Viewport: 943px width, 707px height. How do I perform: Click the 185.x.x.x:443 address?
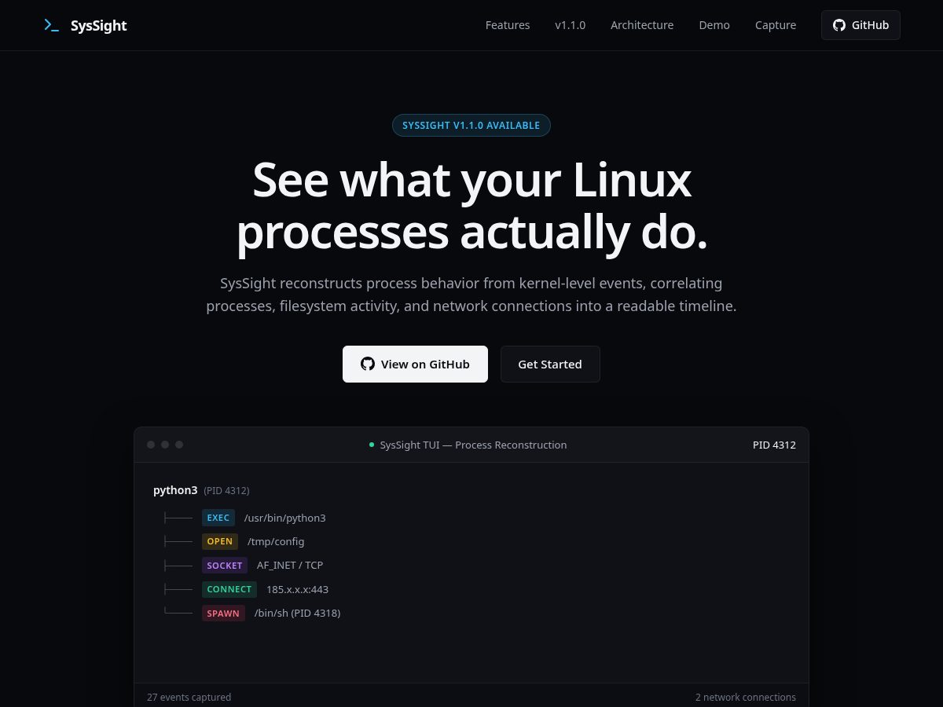tap(297, 589)
